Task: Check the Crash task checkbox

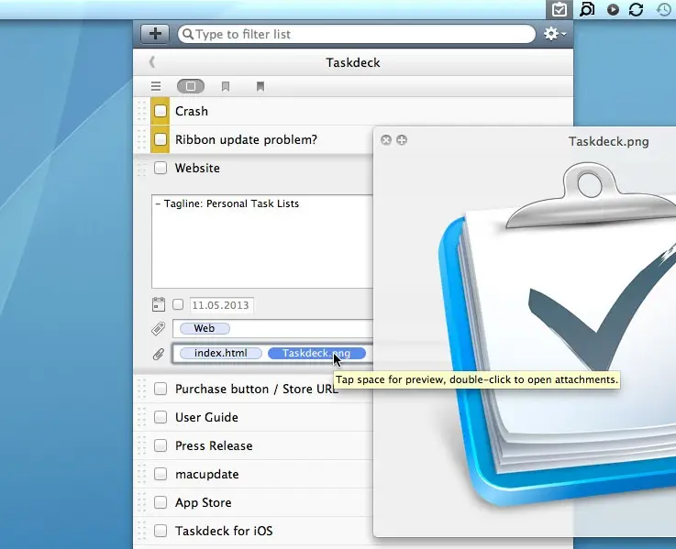Action: click(161, 111)
